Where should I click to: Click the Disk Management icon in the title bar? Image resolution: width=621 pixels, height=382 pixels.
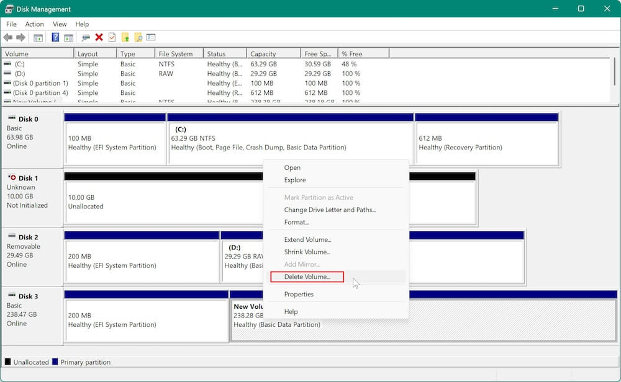tap(8, 9)
